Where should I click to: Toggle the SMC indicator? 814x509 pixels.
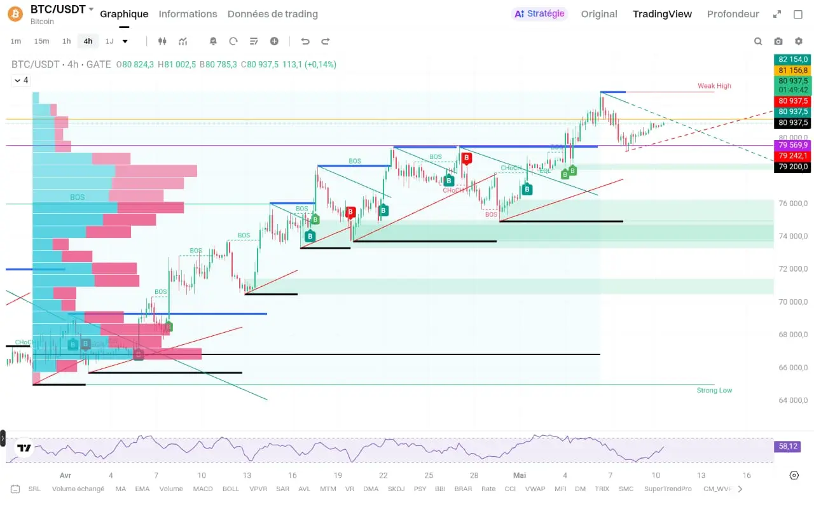[626, 489]
